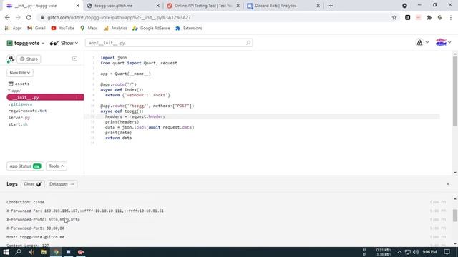Collapse the sidebar with the panel icon
The width and height of the screenshot is (458, 257).
coord(74,59)
